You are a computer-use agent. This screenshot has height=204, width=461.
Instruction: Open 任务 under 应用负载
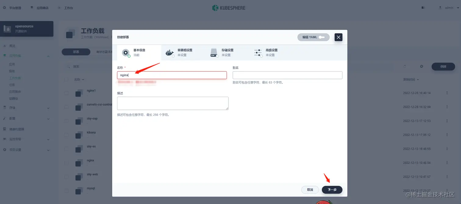pos(12,85)
